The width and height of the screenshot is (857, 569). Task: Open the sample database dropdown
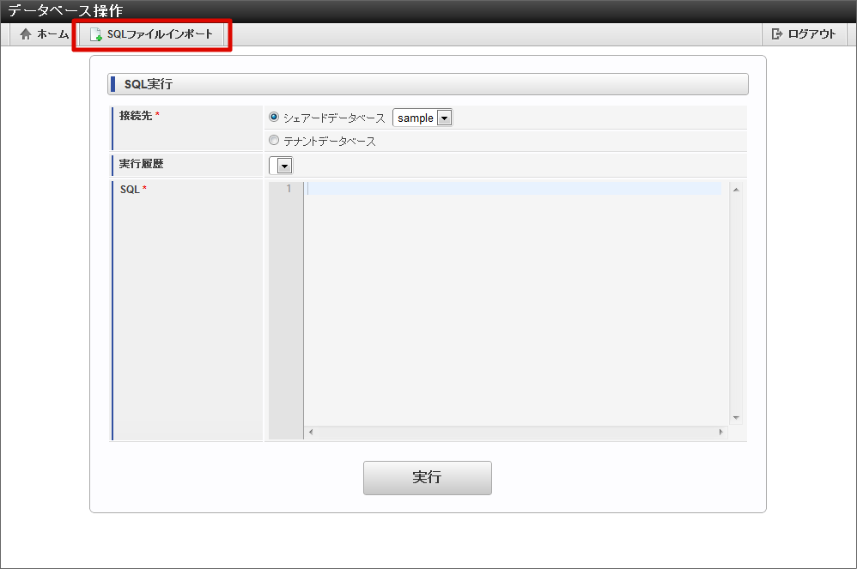tap(422, 118)
